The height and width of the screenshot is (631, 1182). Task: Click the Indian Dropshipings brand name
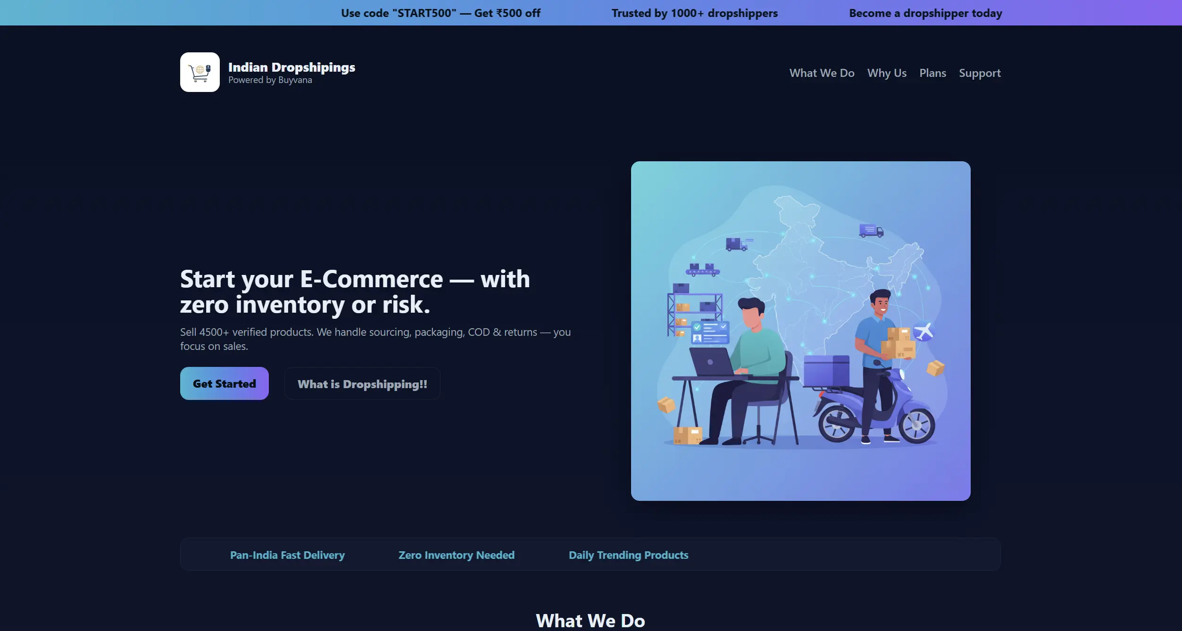point(291,67)
